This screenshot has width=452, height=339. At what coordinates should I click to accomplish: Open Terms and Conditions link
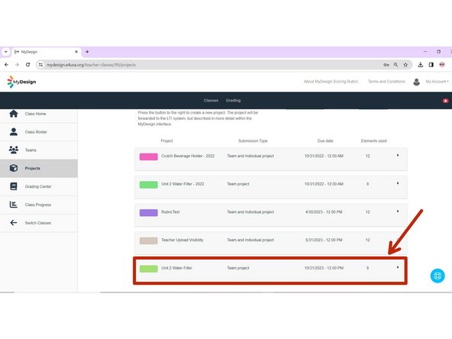coord(386,82)
